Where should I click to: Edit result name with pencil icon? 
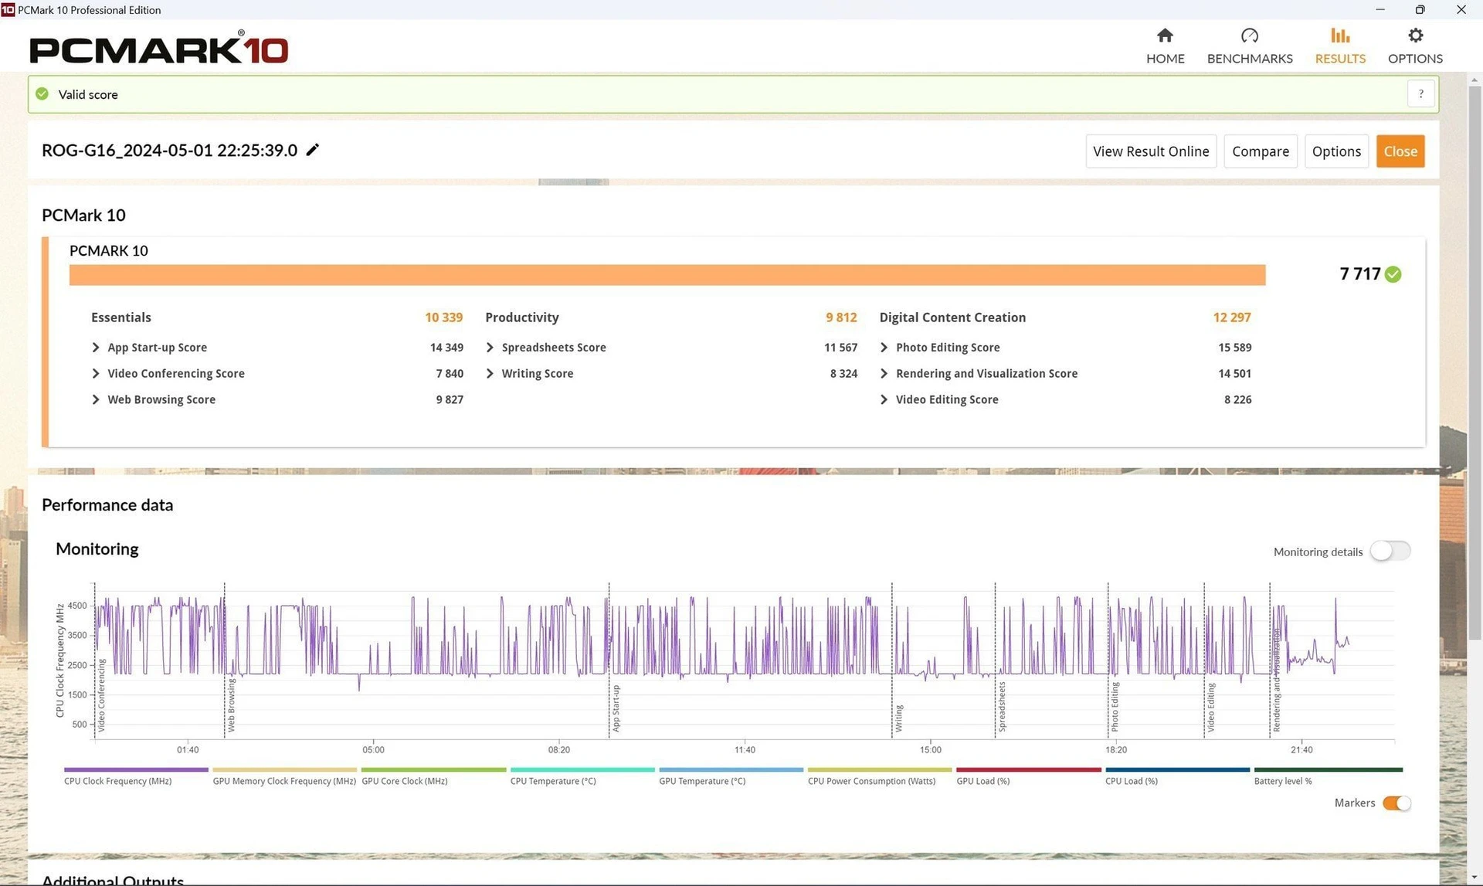tap(312, 150)
